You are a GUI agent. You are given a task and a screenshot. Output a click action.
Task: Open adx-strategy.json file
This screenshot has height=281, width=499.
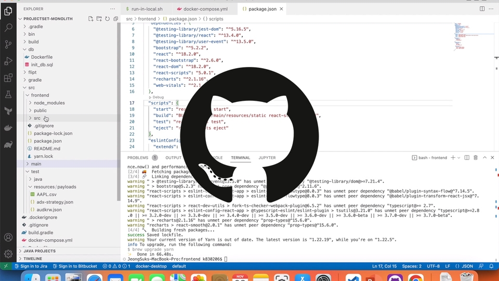click(x=55, y=202)
